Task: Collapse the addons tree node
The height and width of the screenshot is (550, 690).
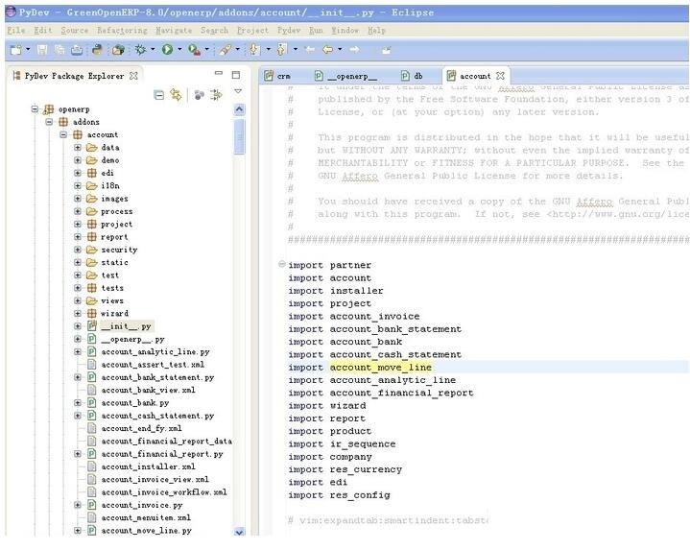Action: coord(49,122)
